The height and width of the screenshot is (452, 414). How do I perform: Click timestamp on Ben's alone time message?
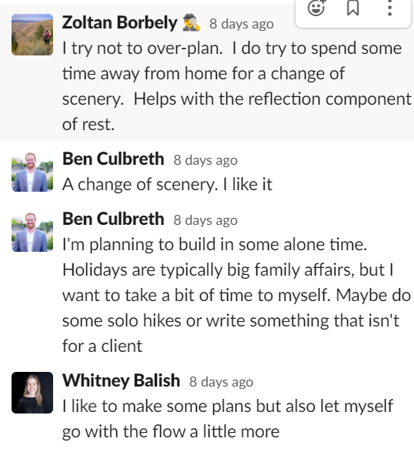pyautogui.click(x=205, y=220)
